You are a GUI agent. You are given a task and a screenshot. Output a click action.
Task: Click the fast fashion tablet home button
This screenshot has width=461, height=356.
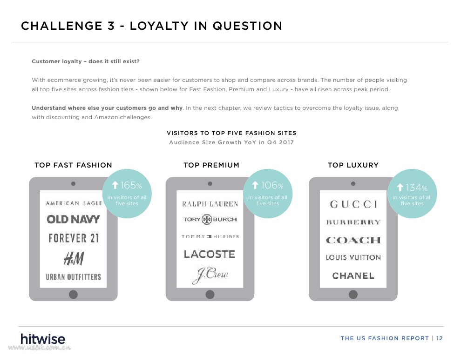pos(73,294)
